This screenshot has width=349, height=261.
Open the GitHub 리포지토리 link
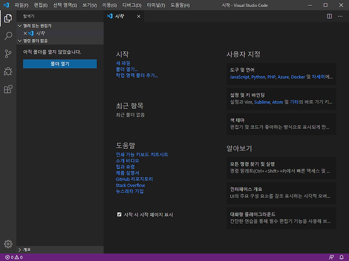(x=134, y=179)
